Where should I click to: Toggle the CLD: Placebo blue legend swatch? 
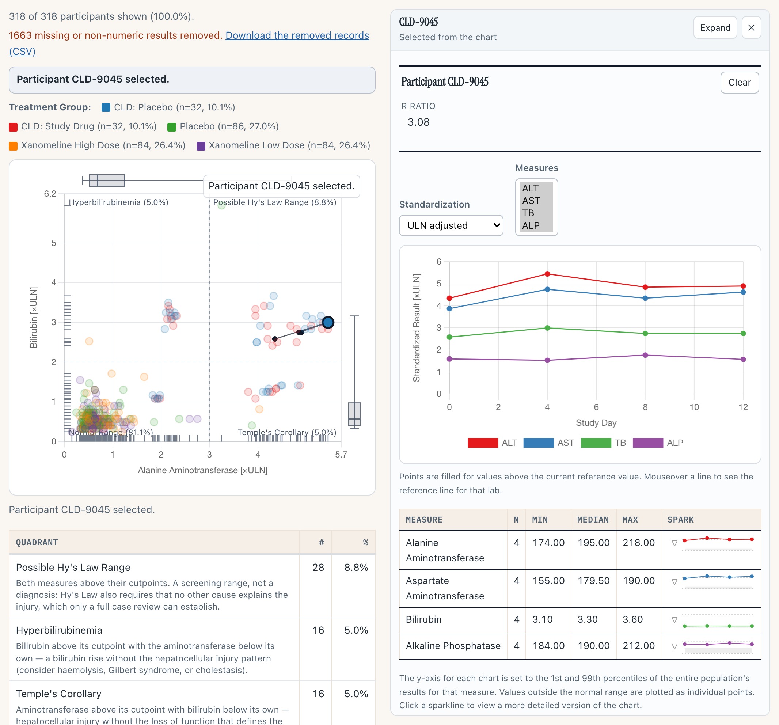click(106, 107)
